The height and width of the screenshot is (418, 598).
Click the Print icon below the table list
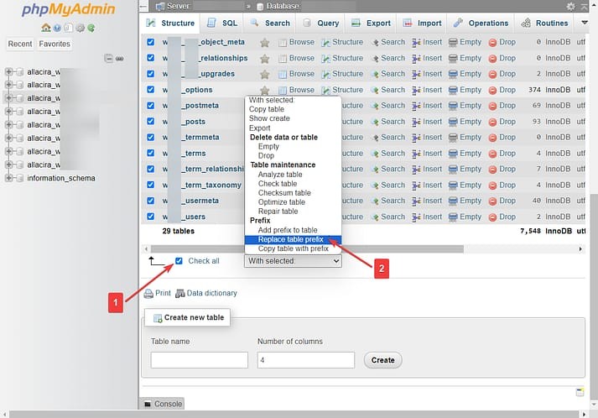(148, 294)
